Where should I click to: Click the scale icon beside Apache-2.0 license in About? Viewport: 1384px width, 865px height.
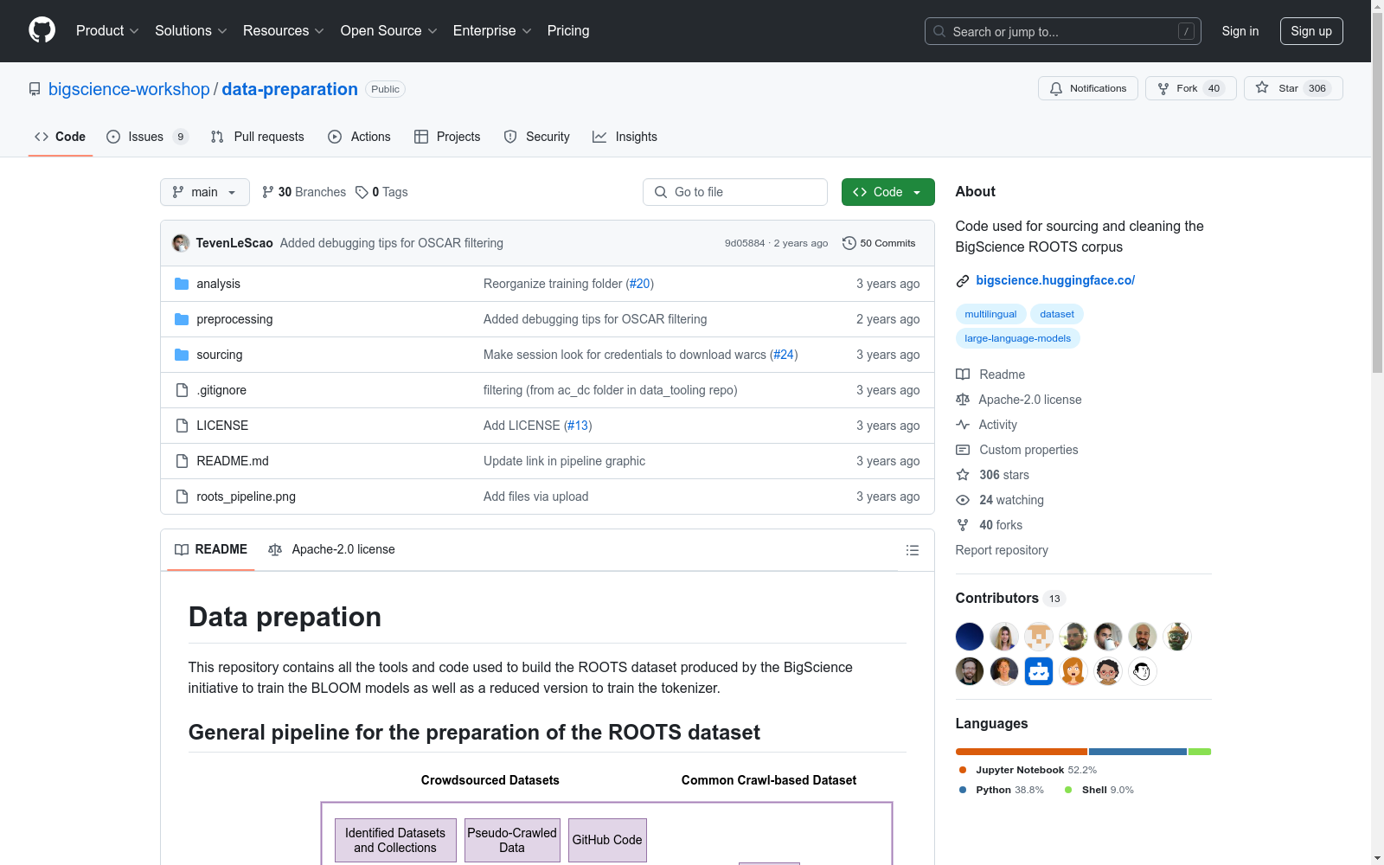point(963,400)
